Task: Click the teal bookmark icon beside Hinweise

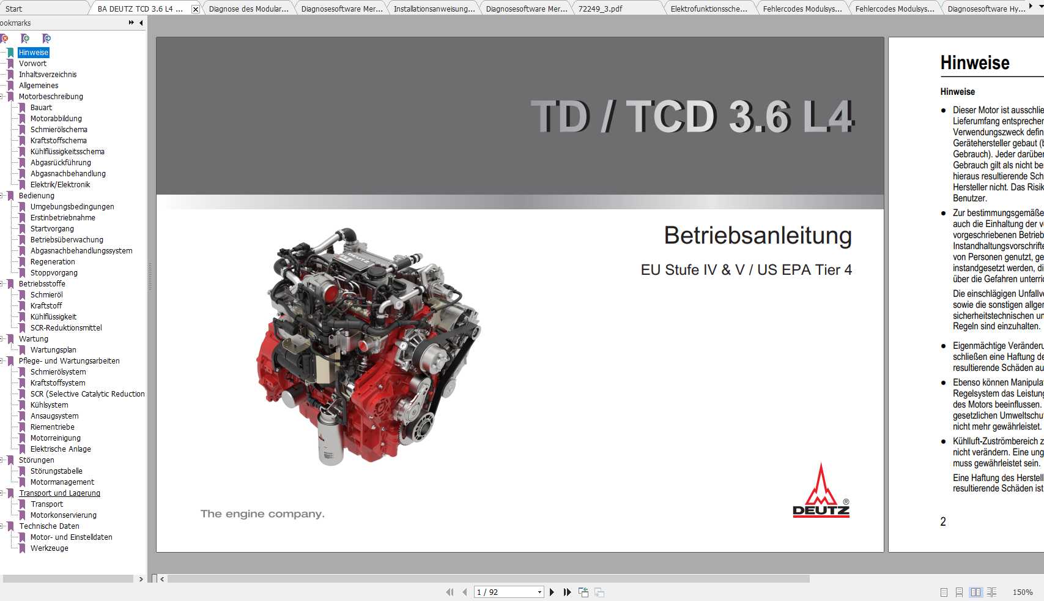Action: pos(10,53)
